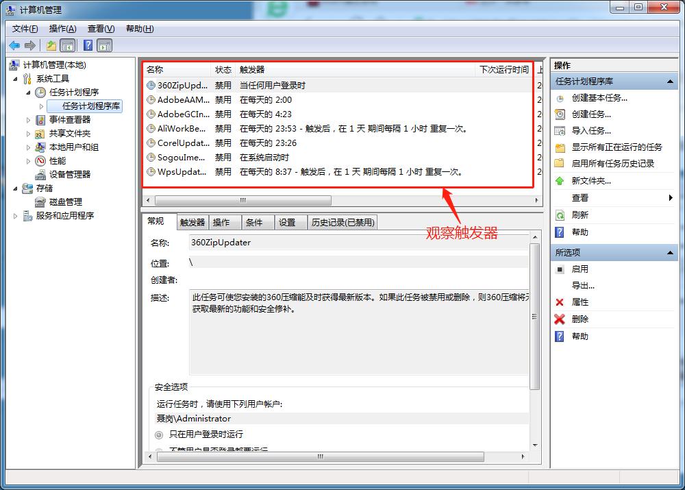Switch to the 触发器 tab
This screenshot has width=685, height=490.
192,223
